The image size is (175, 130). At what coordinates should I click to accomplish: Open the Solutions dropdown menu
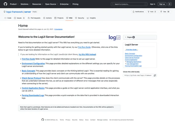(x=25, y=4)
